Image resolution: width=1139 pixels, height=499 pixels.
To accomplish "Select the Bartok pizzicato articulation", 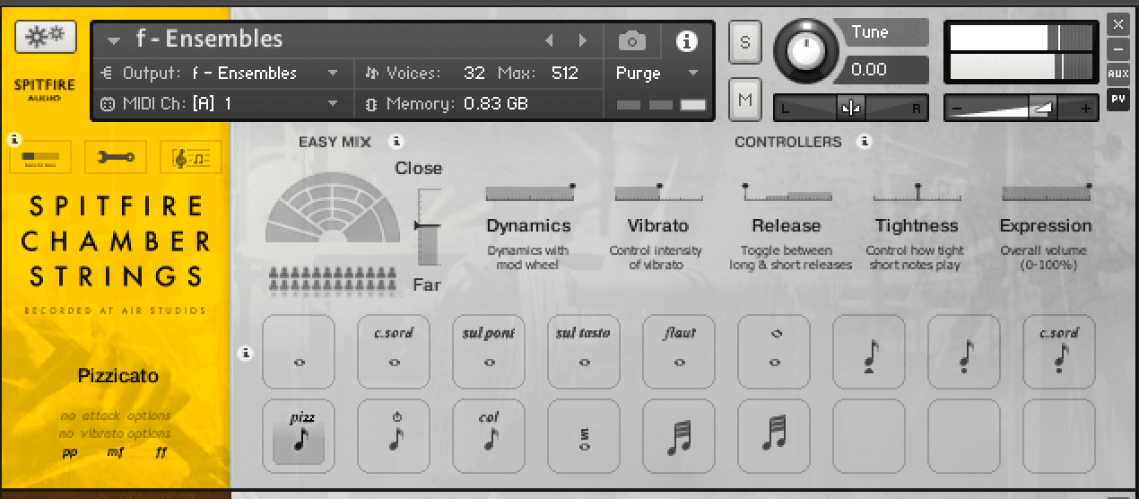I will (394, 436).
